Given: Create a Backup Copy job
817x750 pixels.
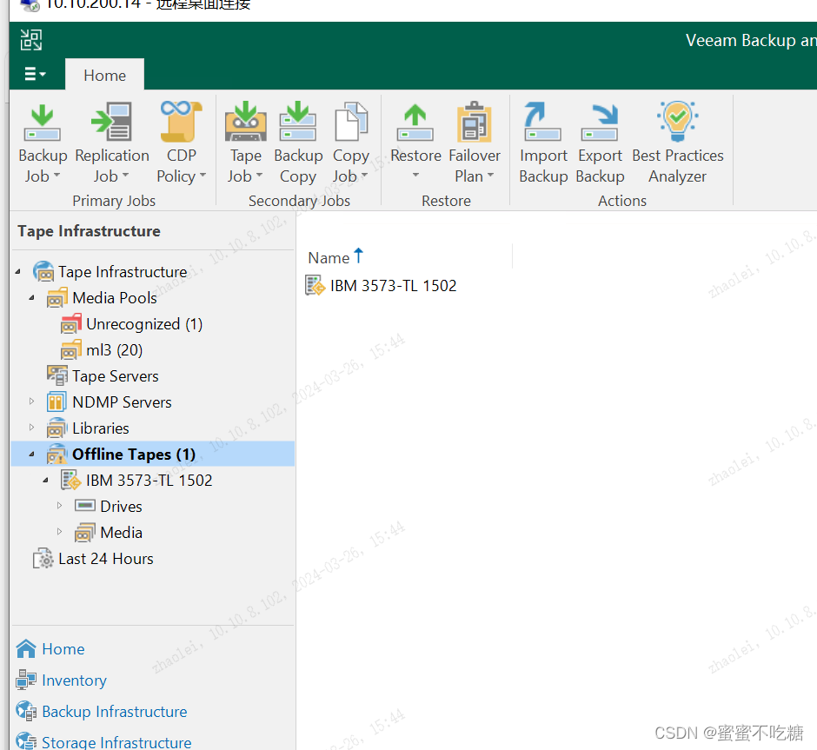Looking at the screenshot, I should coord(298,143).
